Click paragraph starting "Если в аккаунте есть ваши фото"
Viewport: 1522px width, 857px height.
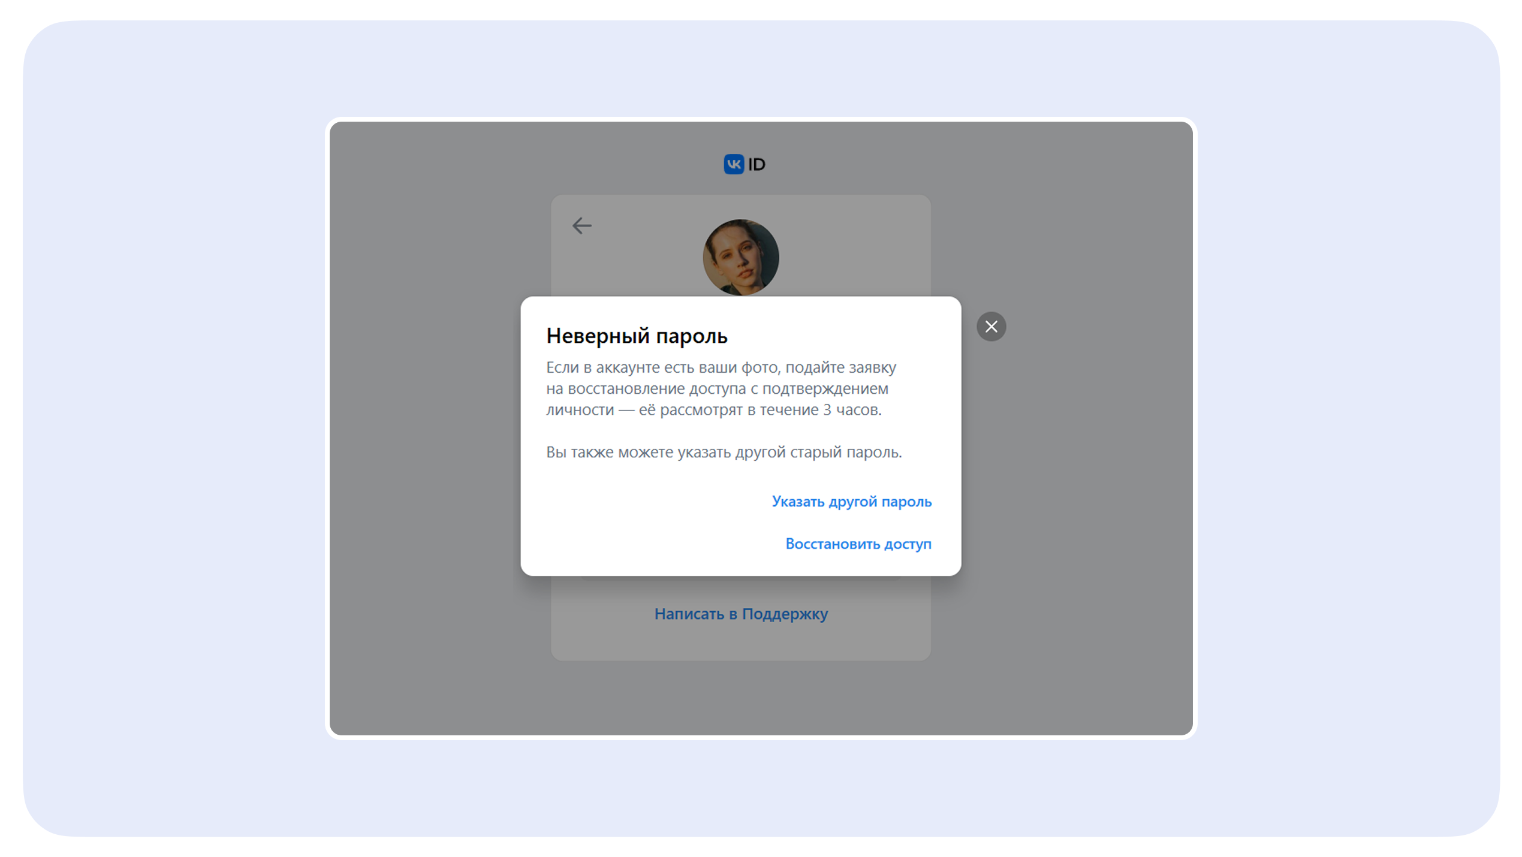tap(721, 388)
